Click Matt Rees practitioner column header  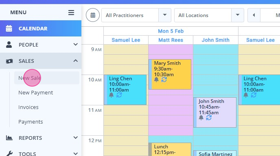point(171,40)
